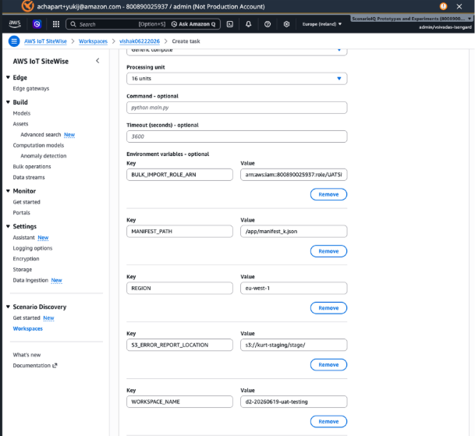
Task: Open What's new
Action: [x=27, y=355]
